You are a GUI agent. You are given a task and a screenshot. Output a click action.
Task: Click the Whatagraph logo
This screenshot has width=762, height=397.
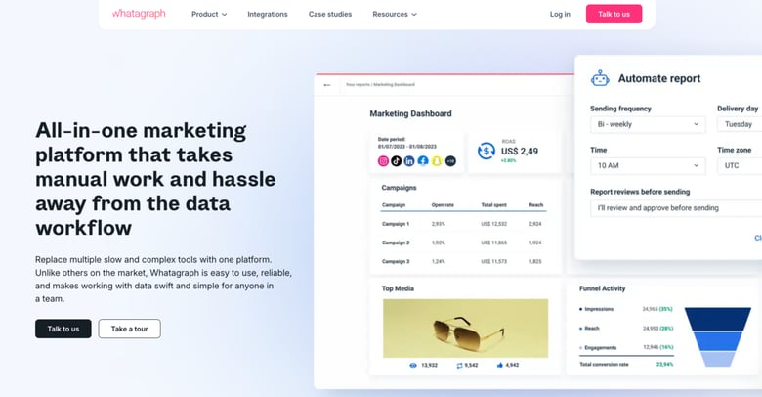point(138,14)
